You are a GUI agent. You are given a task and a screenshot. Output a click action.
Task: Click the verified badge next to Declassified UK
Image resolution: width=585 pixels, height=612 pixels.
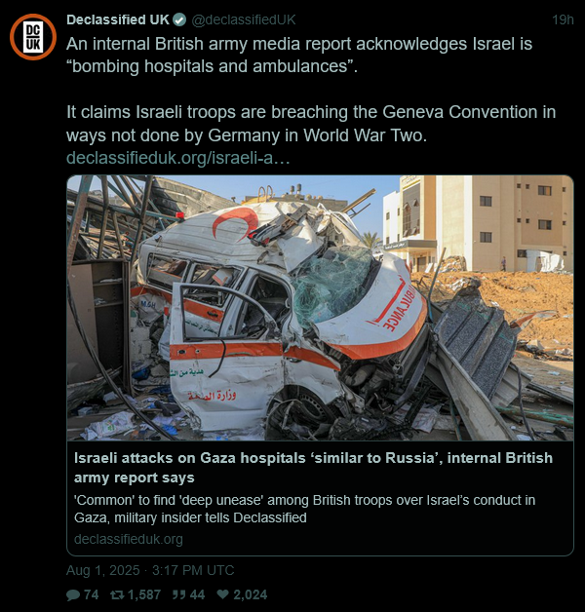click(179, 19)
